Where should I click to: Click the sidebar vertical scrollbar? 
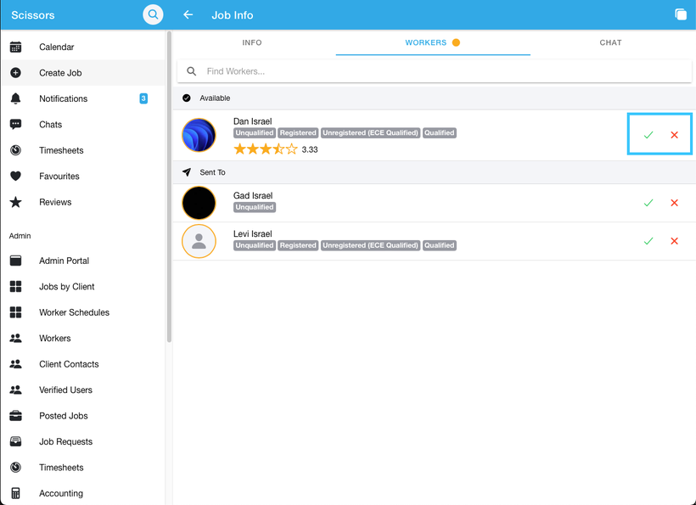pos(169,187)
